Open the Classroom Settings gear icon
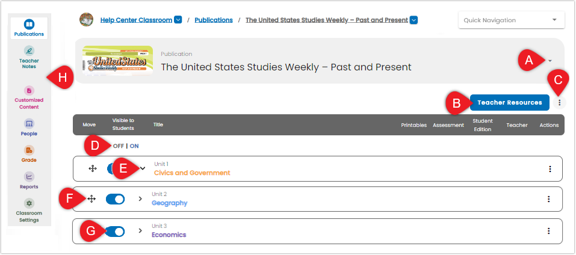The width and height of the screenshot is (576, 255). pos(29,203)
